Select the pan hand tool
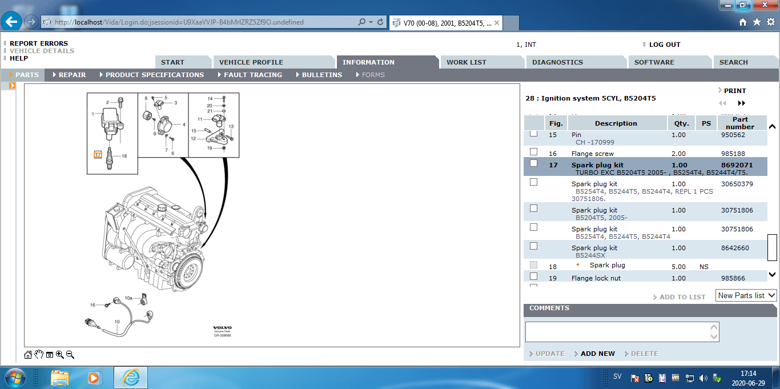Viewport: 780px width, 389px height. [39, 355]
